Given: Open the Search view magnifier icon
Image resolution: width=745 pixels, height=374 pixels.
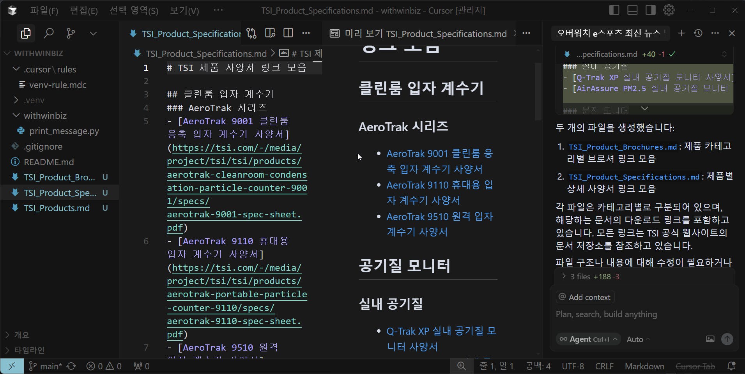Looking at the screenshot, I should click(49, 34).
